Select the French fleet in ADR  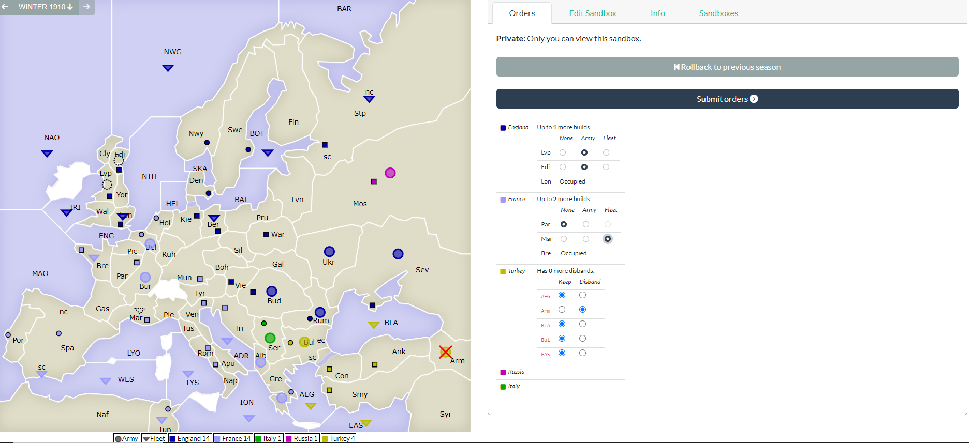[x=227, y=341]
